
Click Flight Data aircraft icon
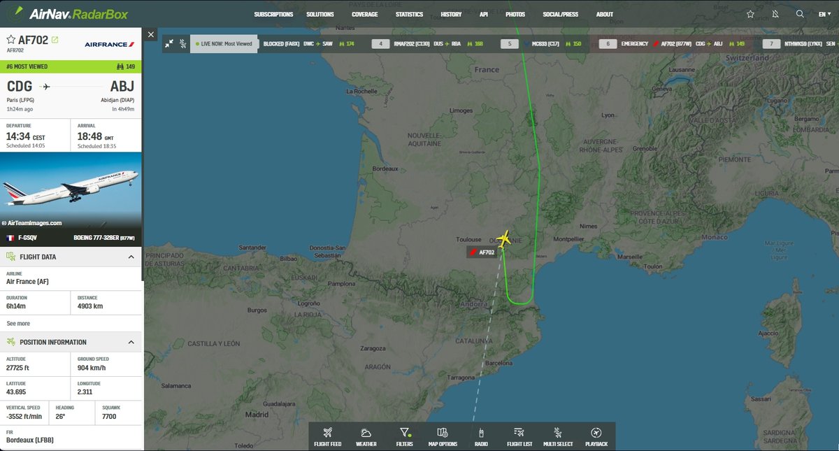click(x=11, y=257)
